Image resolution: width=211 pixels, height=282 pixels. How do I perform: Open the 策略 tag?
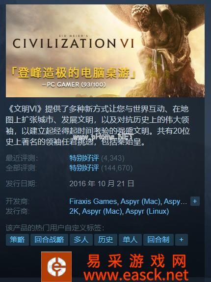(17, 240)
